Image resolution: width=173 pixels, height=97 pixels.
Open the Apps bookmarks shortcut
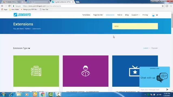click(x=4, y=9)
